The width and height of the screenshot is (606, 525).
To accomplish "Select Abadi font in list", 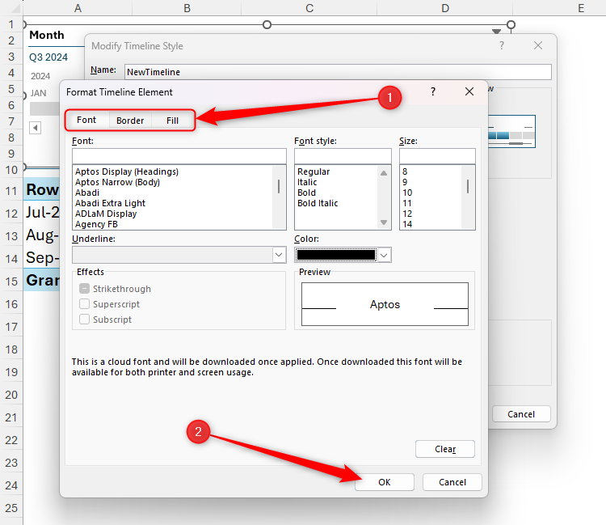I will coord(87,193).
